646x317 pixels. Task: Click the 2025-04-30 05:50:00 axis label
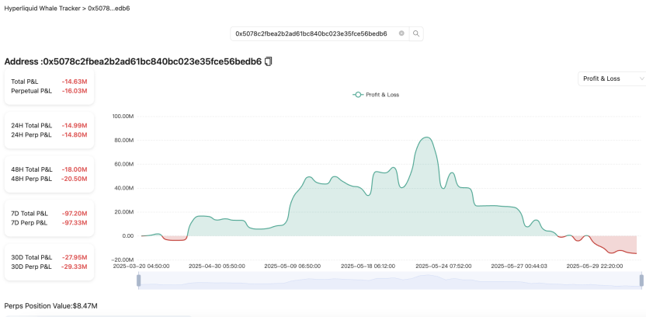click(x=217, y=266)
